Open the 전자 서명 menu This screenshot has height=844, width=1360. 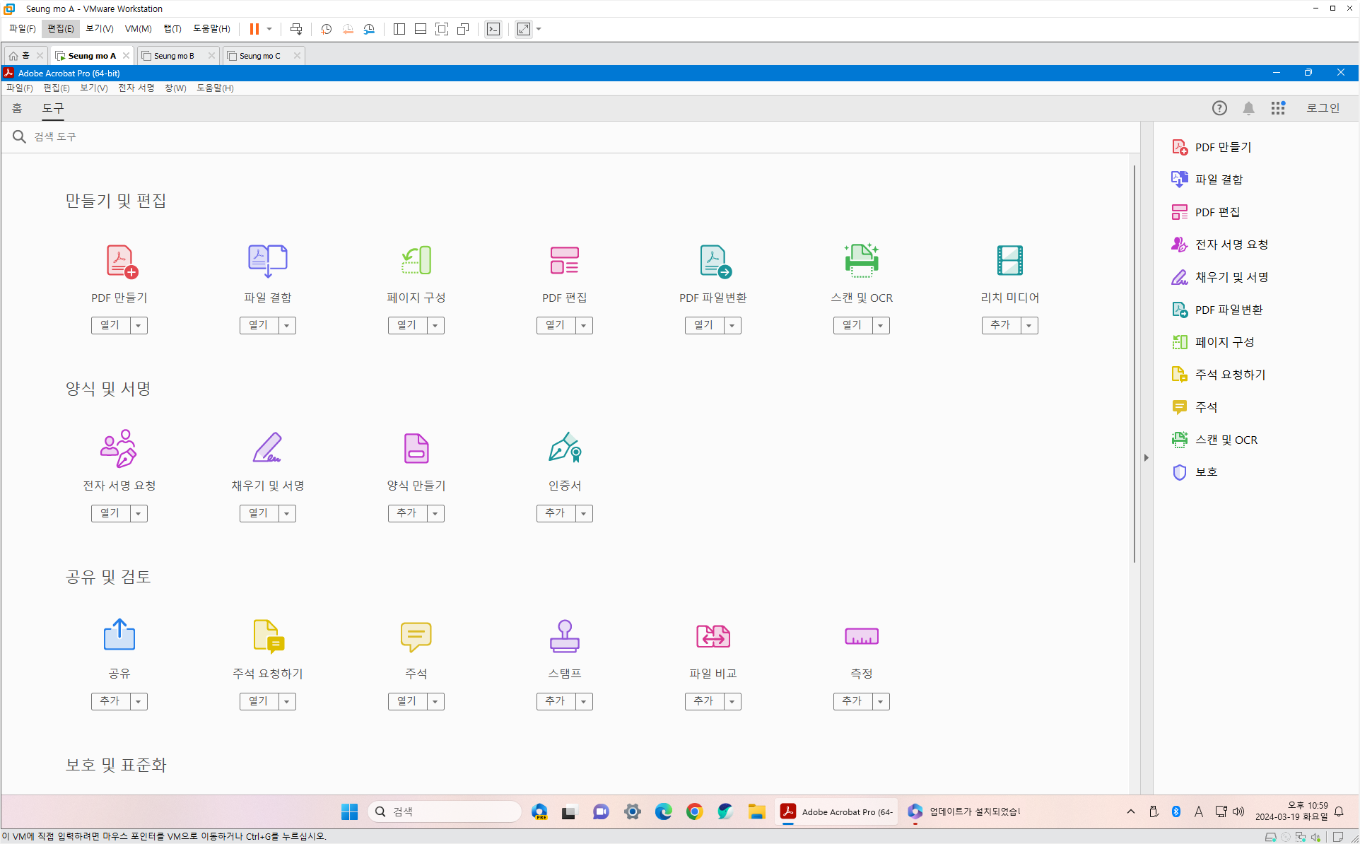pyautogui.click(x=136, y=88)
